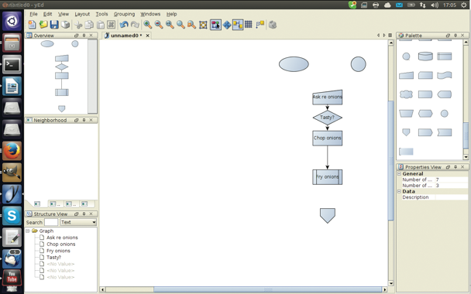
Task: Open the Tools menu
Action: coord(101,14)
